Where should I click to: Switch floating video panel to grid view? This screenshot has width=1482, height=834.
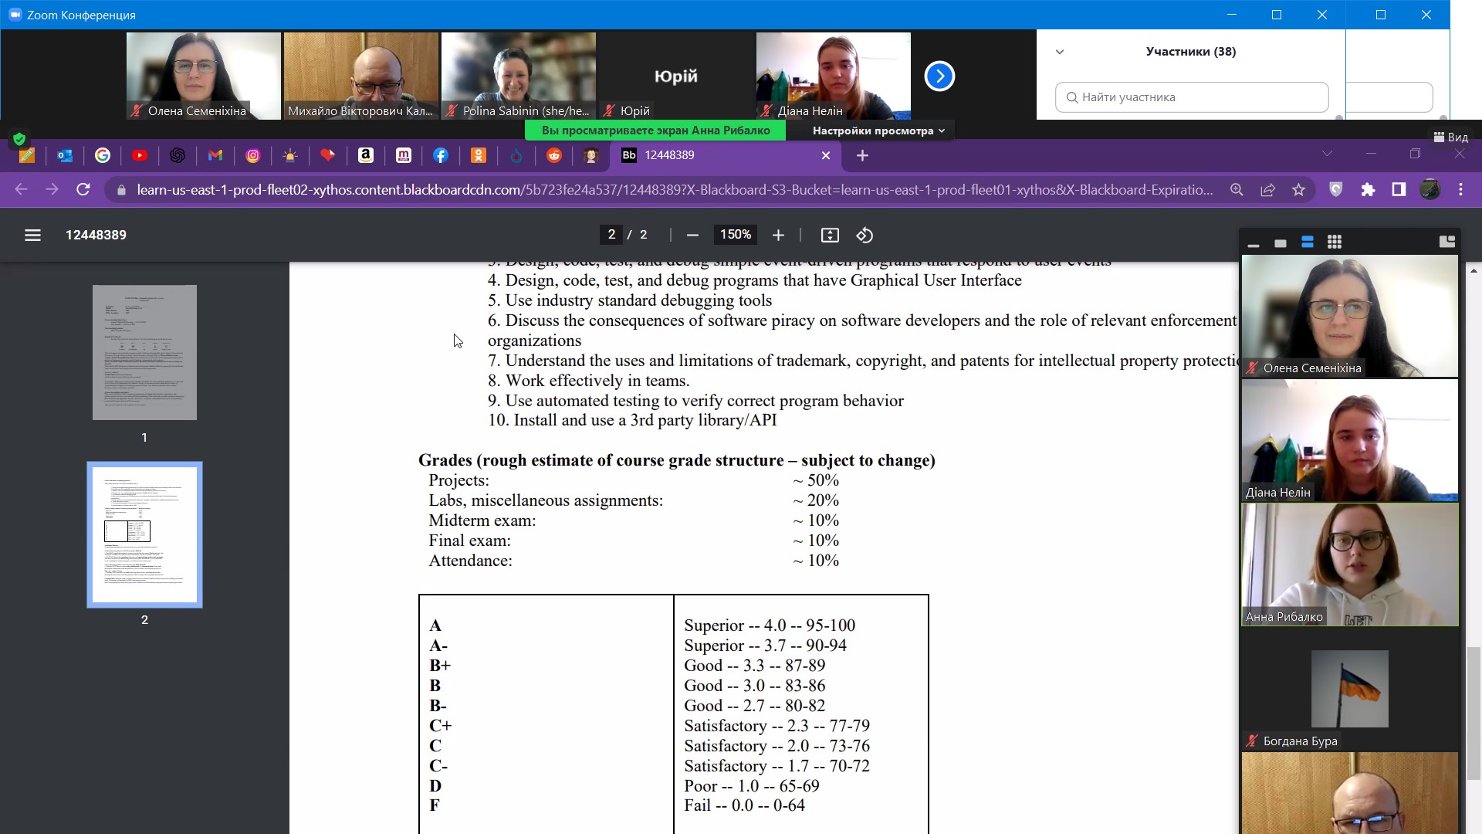(x=1334, y=242)
